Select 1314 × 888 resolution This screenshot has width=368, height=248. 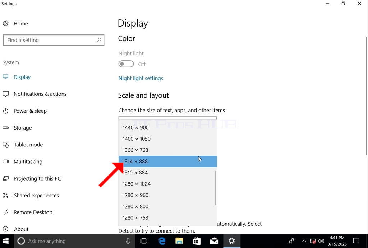click(x=167, y=161)
